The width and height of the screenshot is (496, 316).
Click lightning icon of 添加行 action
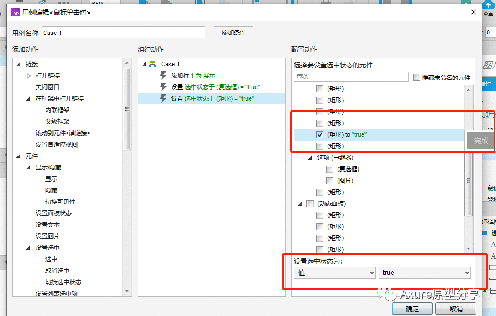tap(163, 75)
